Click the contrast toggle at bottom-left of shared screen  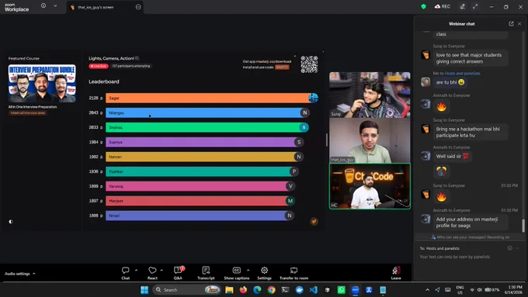(11, 222)
